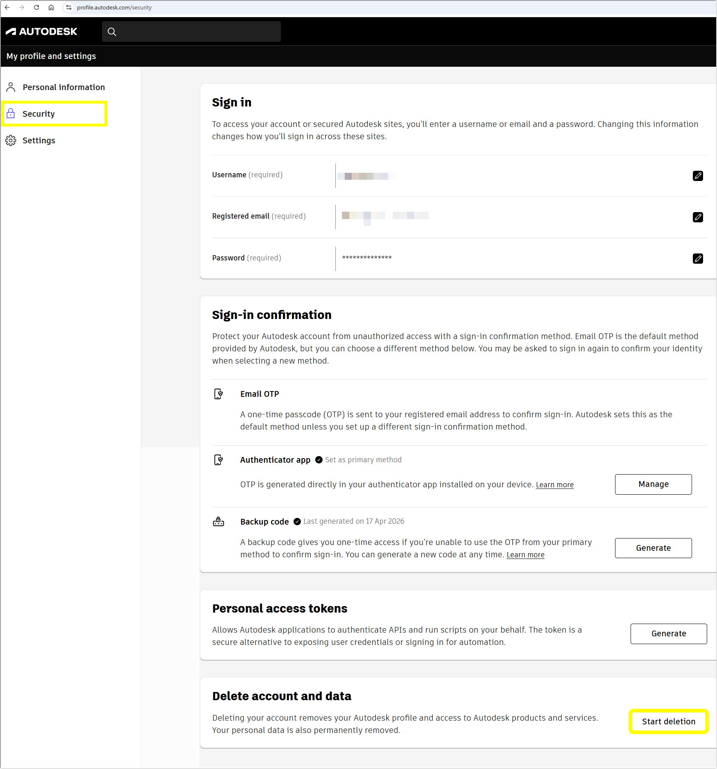Click the Authenticator app shield icon
The image size is (717, 769).
[219, 460]
